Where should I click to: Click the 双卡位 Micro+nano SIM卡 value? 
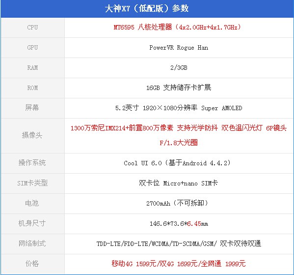tap(178, 183)
